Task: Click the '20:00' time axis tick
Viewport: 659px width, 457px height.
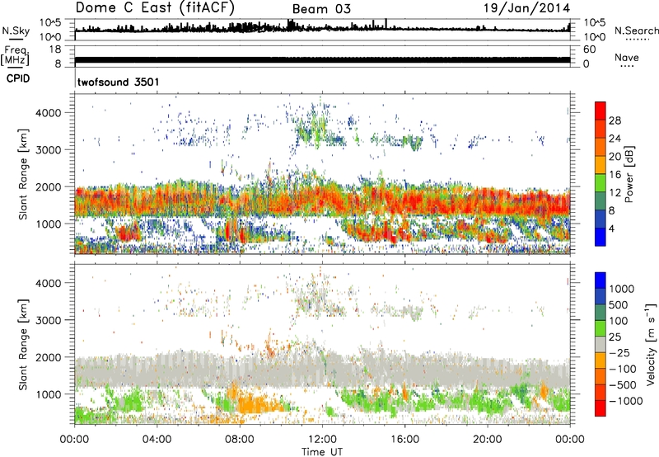Action: (487, 440)
